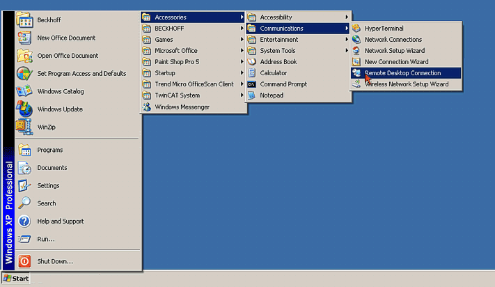Open Help and Support
This screenshot has height=287, width=495.
[77, 222]
